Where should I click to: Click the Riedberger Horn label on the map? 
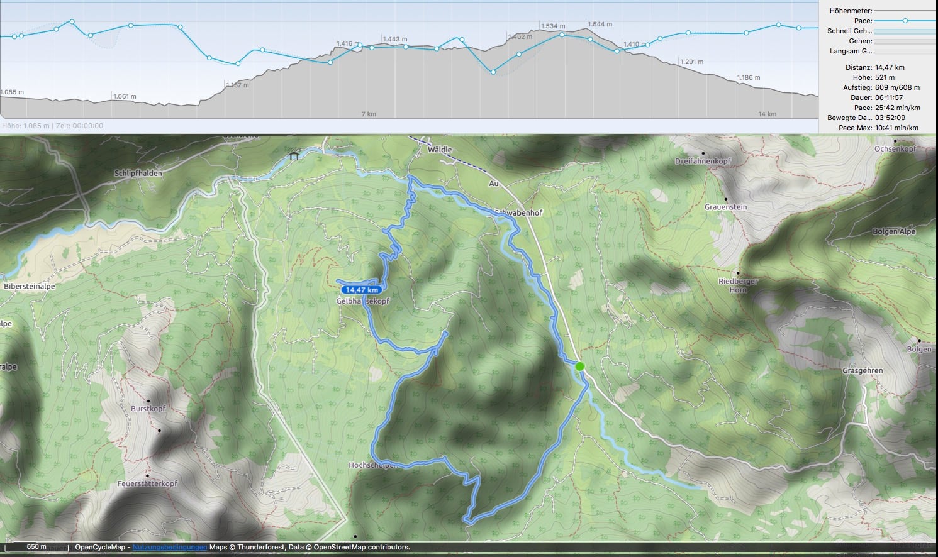pyautogui.click(x=739, y=285)
